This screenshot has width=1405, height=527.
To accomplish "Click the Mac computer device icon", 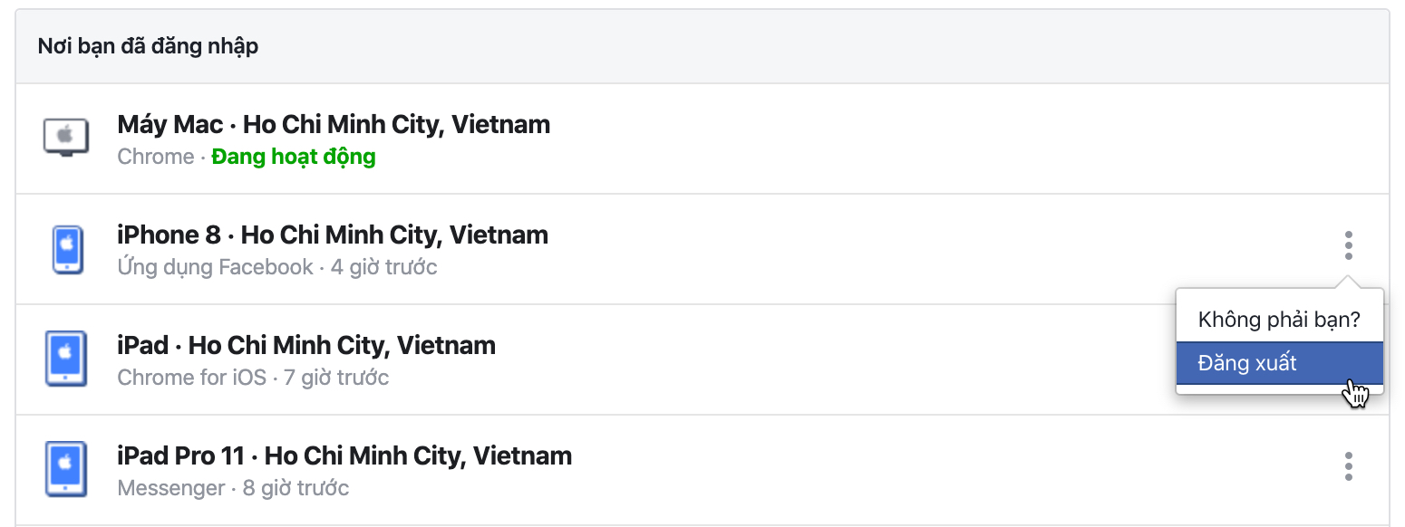I will point(66,139).
